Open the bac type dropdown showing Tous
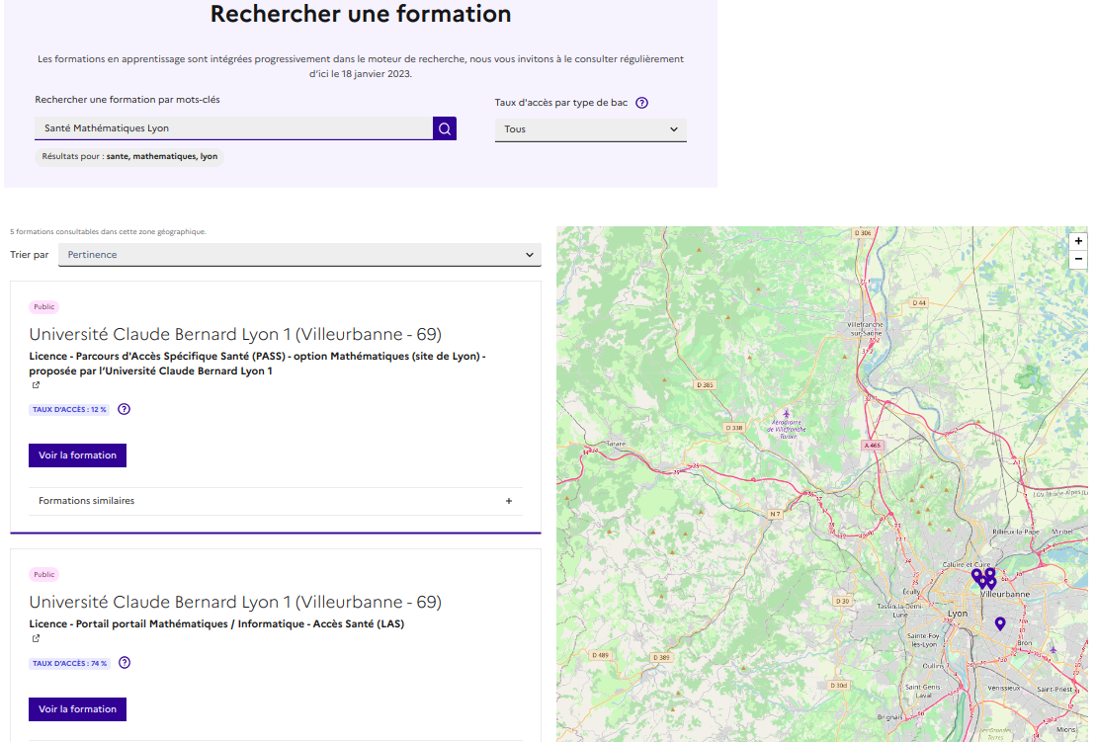The image size is (1096, 742). tap(590, 129)
